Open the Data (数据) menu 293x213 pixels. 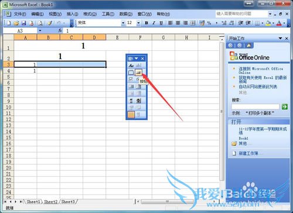126,14
